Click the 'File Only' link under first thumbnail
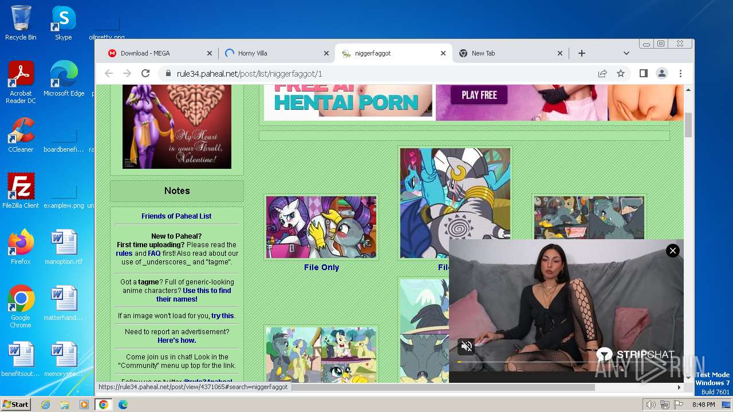 pyautogui.click(x=321, y=267)
